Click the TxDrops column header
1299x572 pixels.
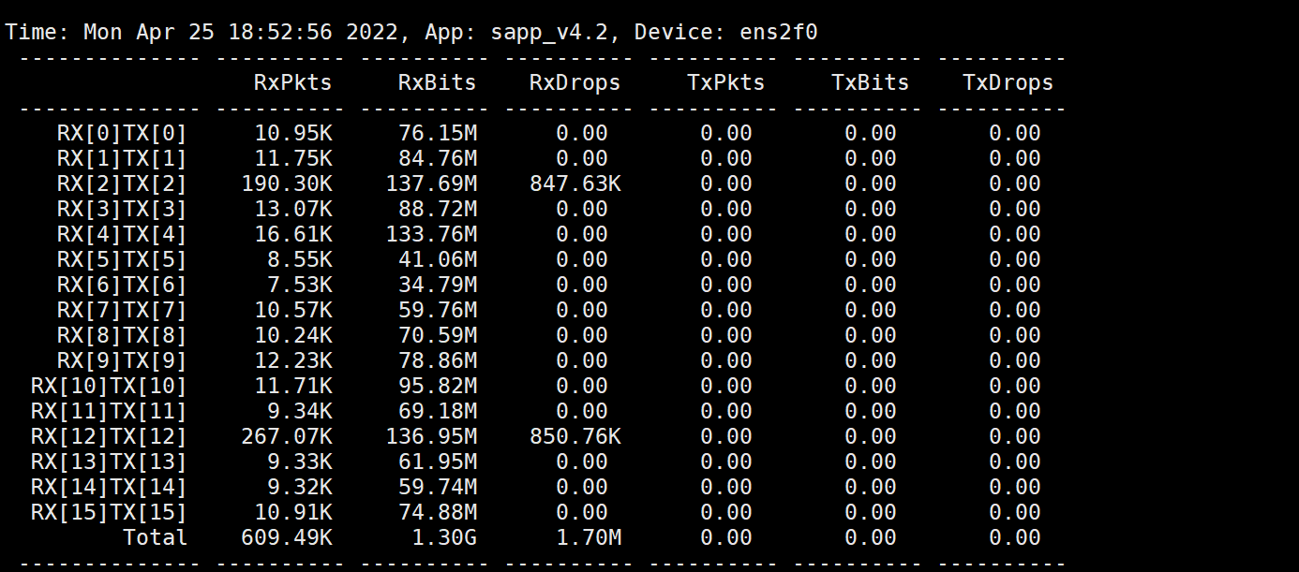pyautogui.click(x=1008, y=82)
